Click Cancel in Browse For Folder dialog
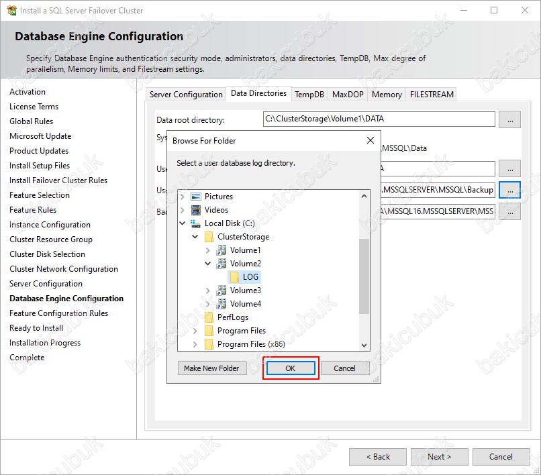Viewport: 541px width, 475px height. tap(345, 368)
